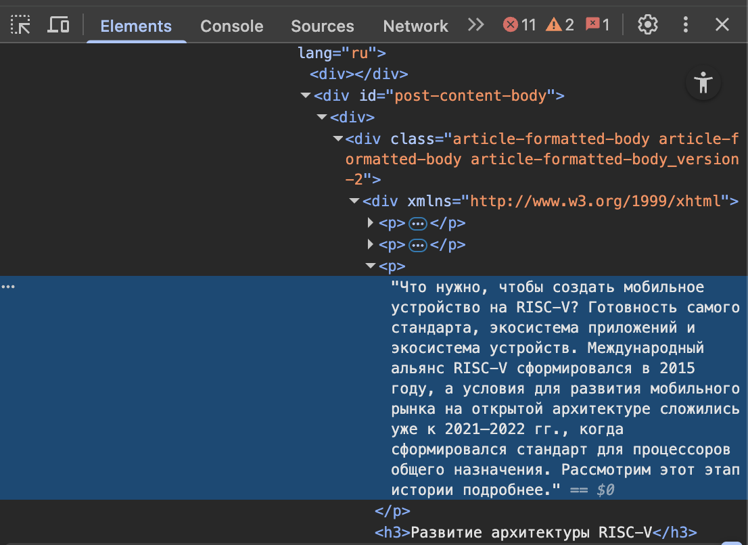Viewport: 748px width, 545px height.
Task: Expand the first collapsed p element
Action: tap(371, 223)
